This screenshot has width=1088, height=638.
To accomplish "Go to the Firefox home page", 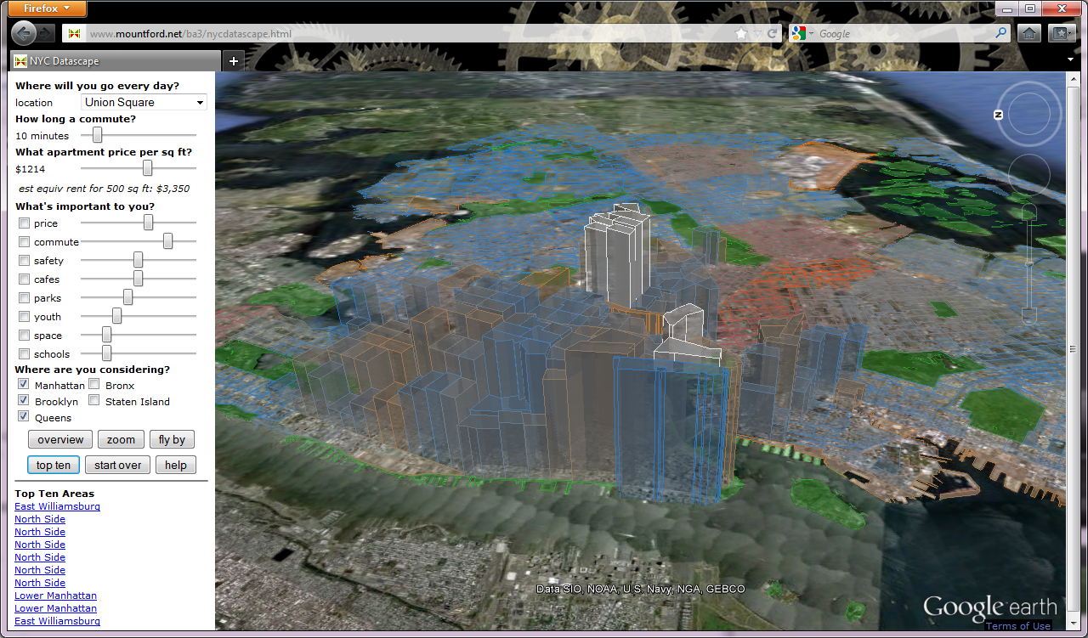I will tap(1028, 34).
